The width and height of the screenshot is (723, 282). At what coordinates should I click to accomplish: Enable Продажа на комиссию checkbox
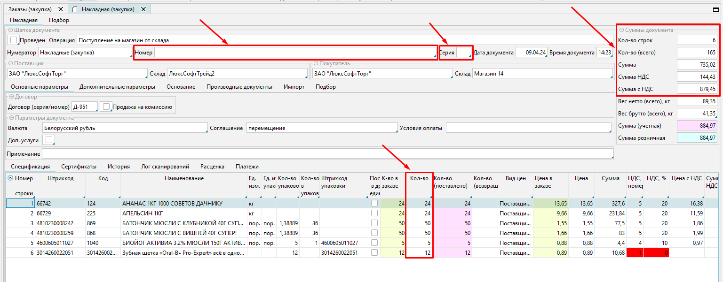107,107
